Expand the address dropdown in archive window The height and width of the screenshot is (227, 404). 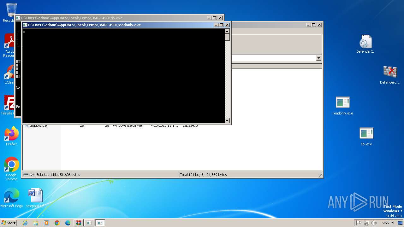(x=318, y=58)
